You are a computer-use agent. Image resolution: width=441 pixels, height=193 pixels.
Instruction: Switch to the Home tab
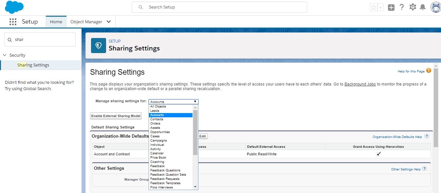[x=56, y=22]
